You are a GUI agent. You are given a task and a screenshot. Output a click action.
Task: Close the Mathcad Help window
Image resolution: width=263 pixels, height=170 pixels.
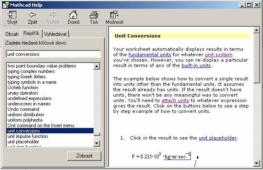(257, 5)
